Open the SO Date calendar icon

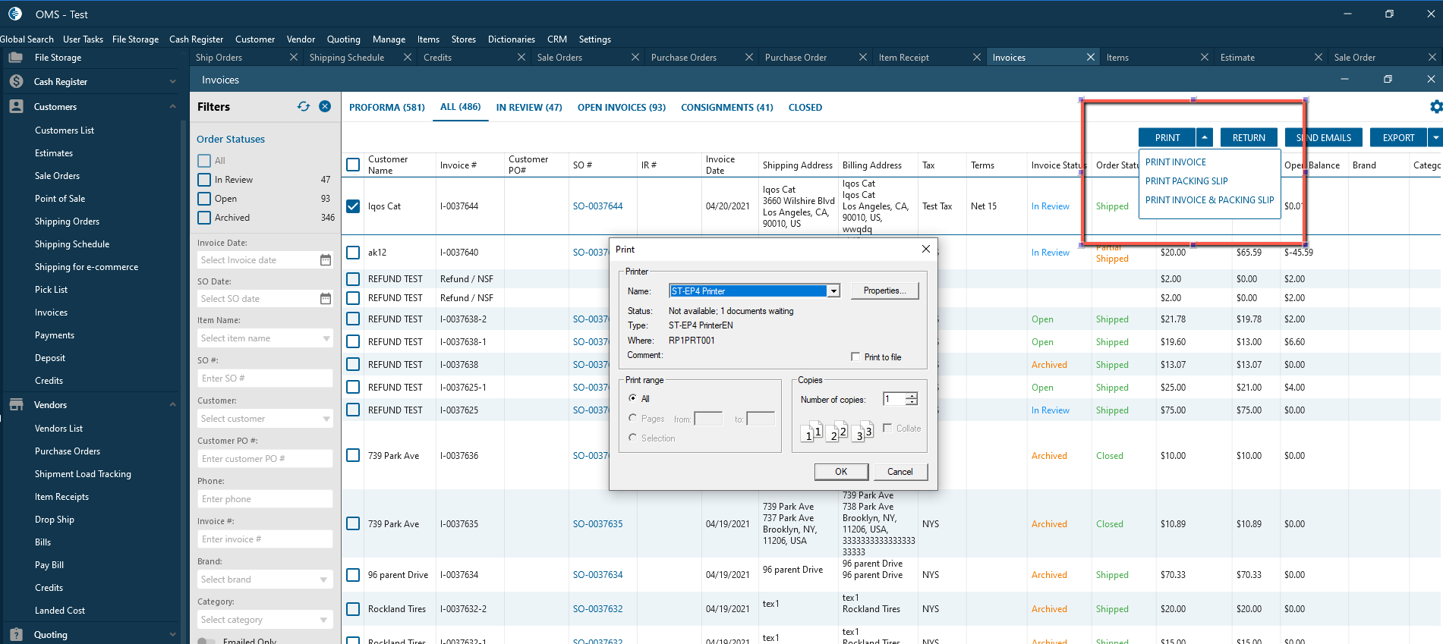(326, 299)
